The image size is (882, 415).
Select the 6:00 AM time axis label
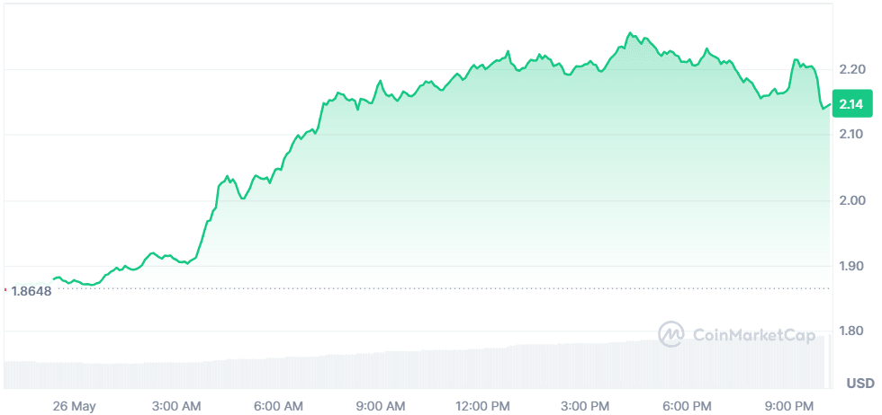pyautogui.click(x=279, y=406)
